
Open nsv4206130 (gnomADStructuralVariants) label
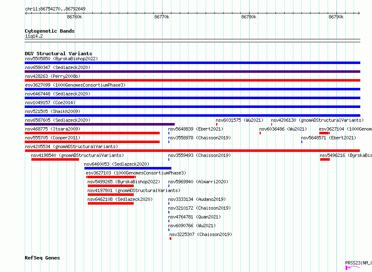[317, 120]
